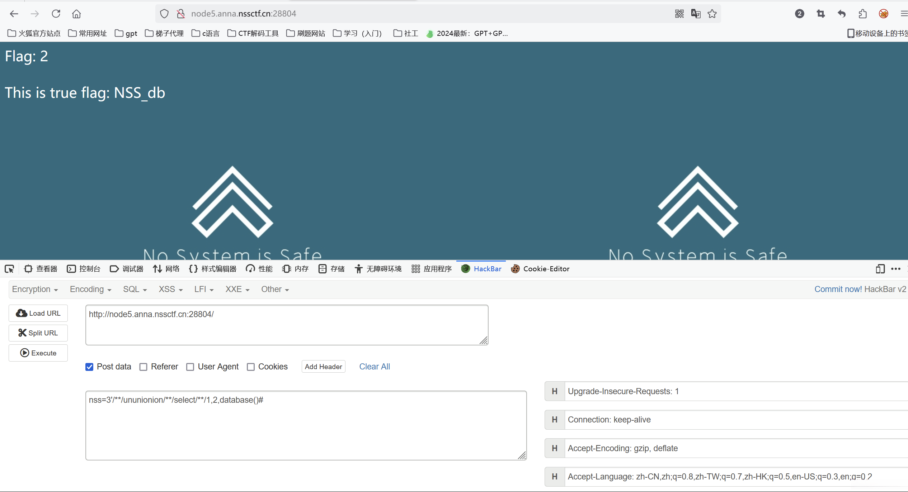Viewport: 908px width, 492px height.
Task: Enable the Referer checkbox
Action: (144, 367)
